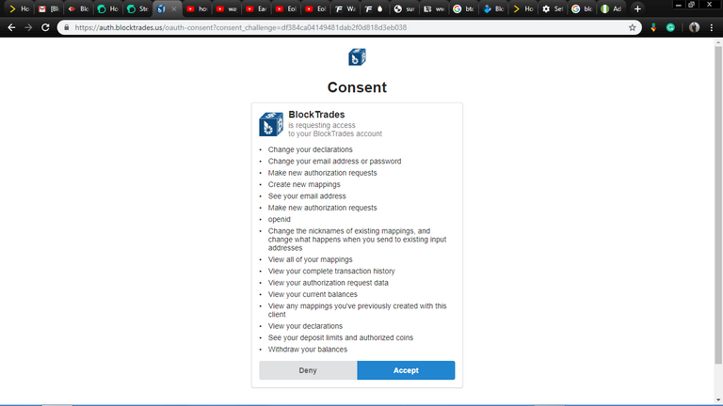Screen dimensions: 723x406
Task: Click the address bar URL
Action: click(x=241, y=27)
